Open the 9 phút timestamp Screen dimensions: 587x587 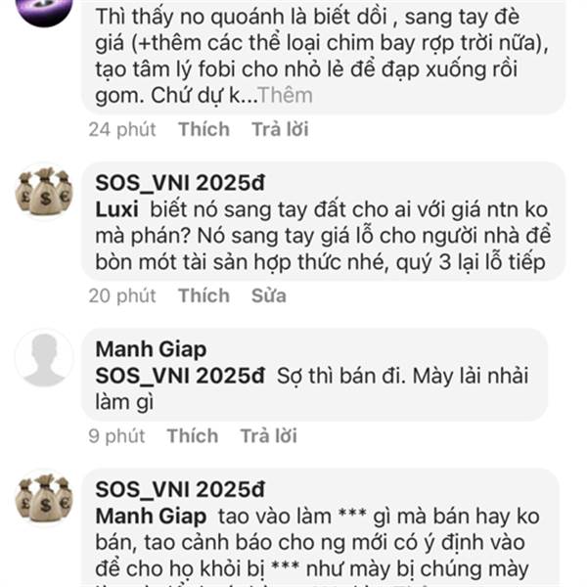point(116,436)
